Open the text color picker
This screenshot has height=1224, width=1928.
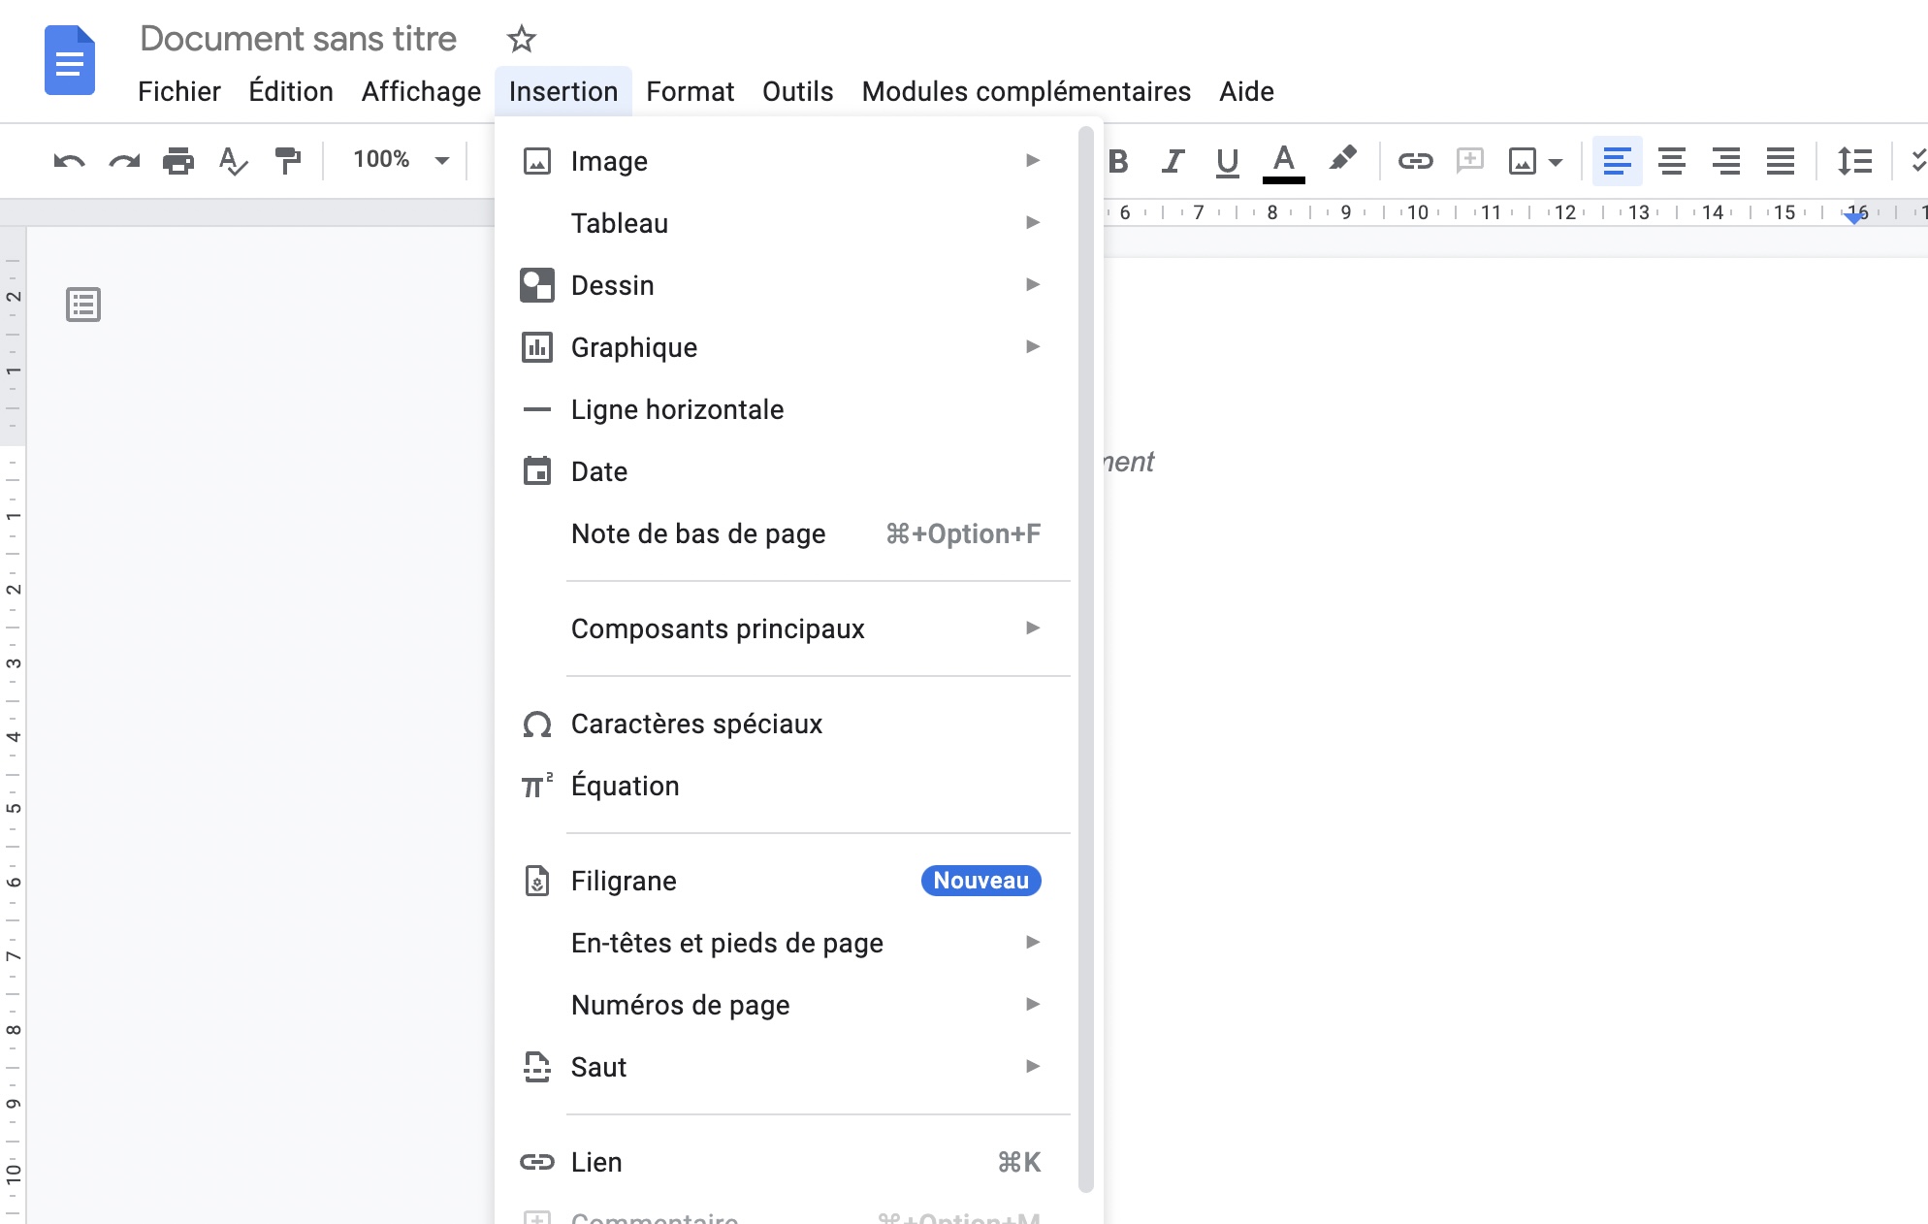pos(1283,161)
